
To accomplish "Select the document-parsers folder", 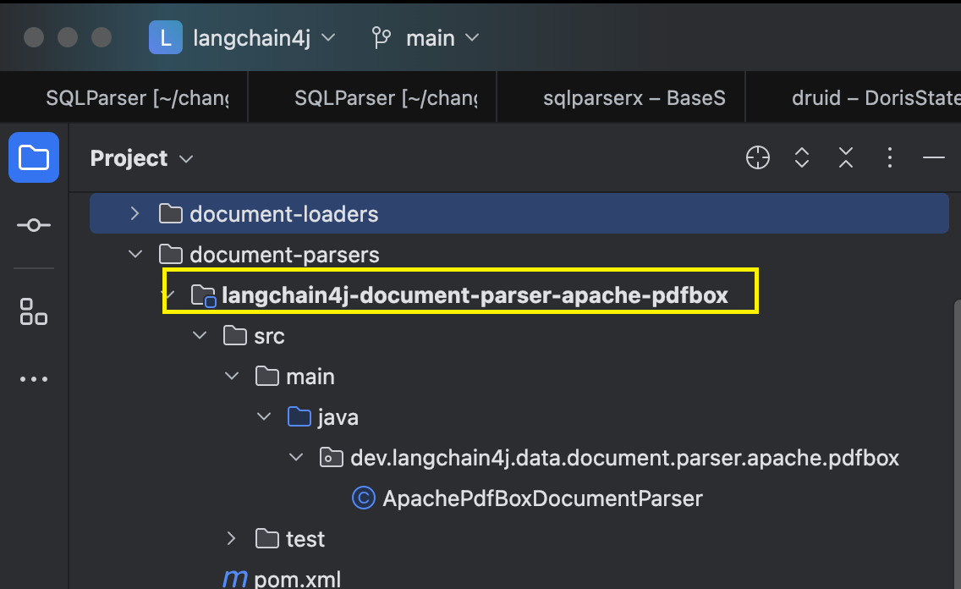I will [x=284, y=255].
